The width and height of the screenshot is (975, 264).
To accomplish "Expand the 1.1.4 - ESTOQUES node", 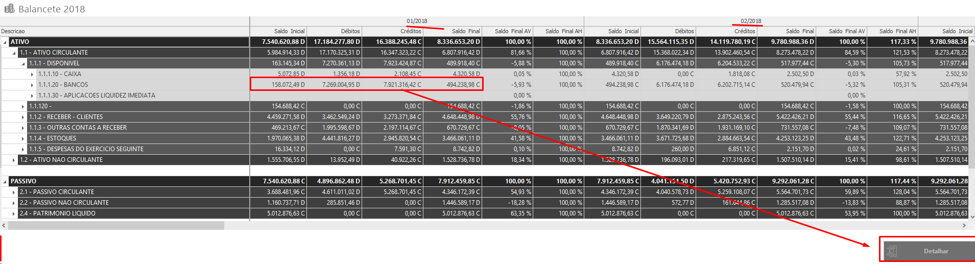I will click(x=23, y=139).
